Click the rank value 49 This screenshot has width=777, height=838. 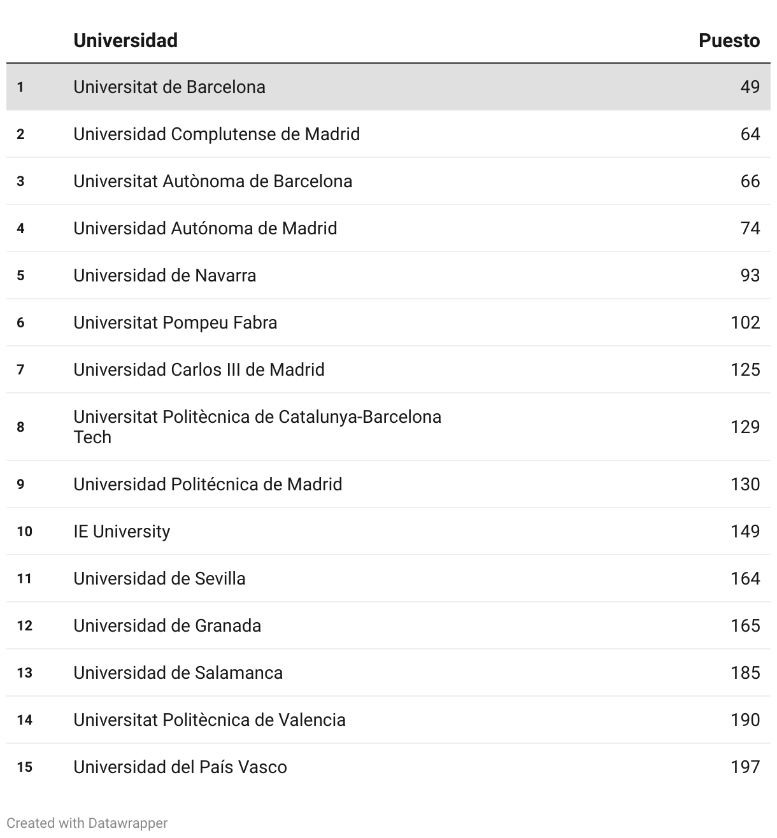click(x=750, y=87)
